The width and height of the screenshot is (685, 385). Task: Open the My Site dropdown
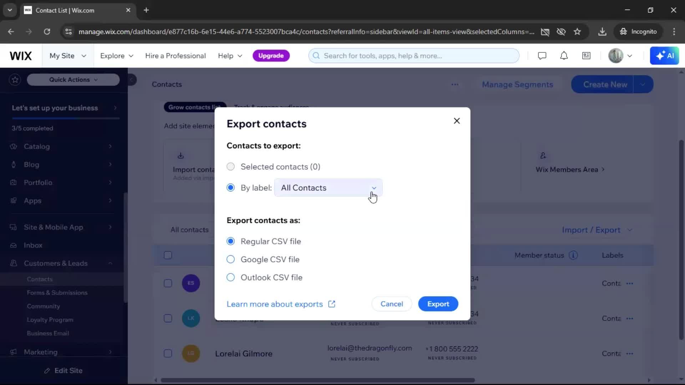coord(68,56)
